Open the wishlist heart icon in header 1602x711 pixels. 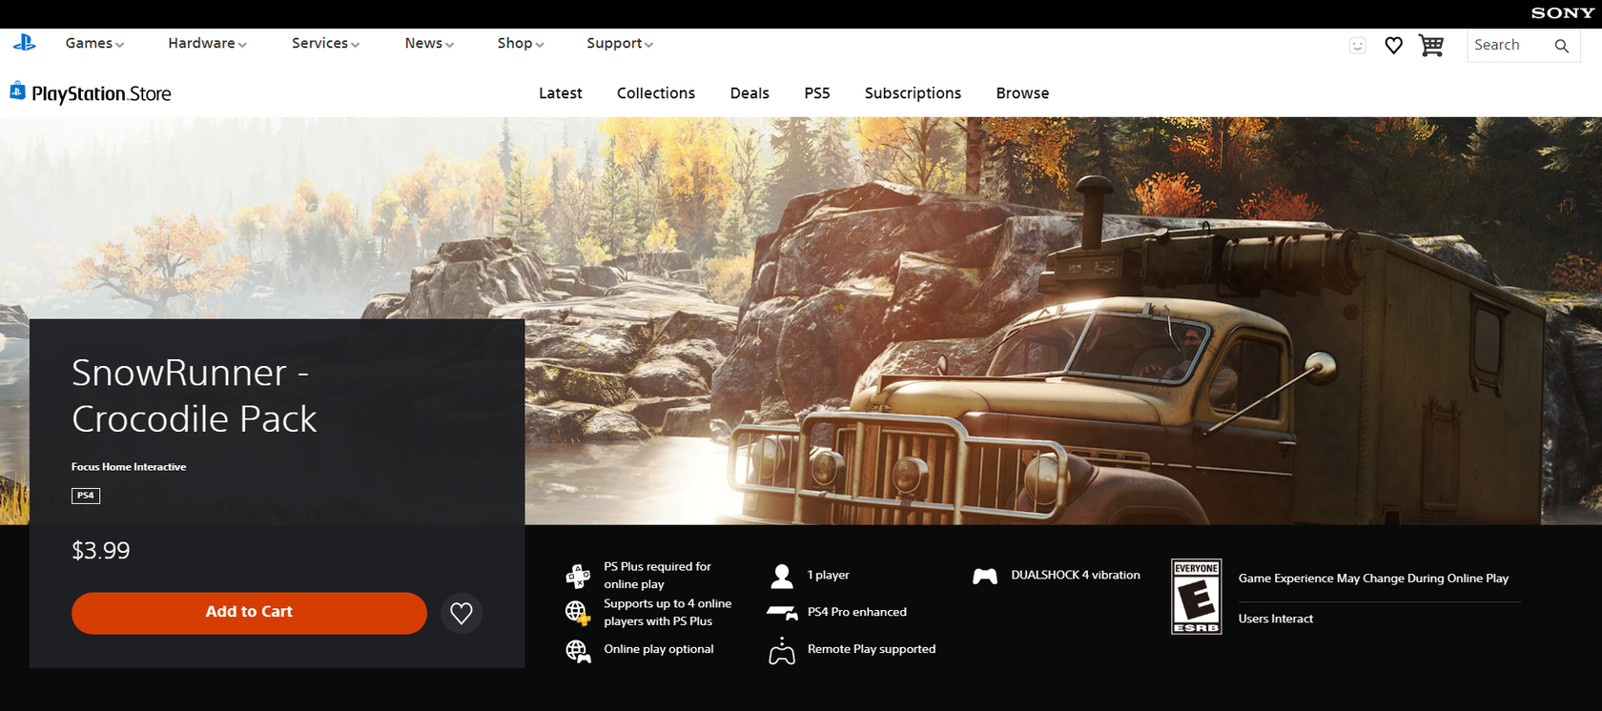pyautogui.click(x=1393, y=46)
